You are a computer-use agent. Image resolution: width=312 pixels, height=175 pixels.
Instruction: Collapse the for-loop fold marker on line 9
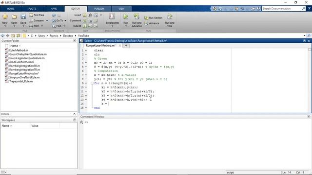tap(92, 83)
